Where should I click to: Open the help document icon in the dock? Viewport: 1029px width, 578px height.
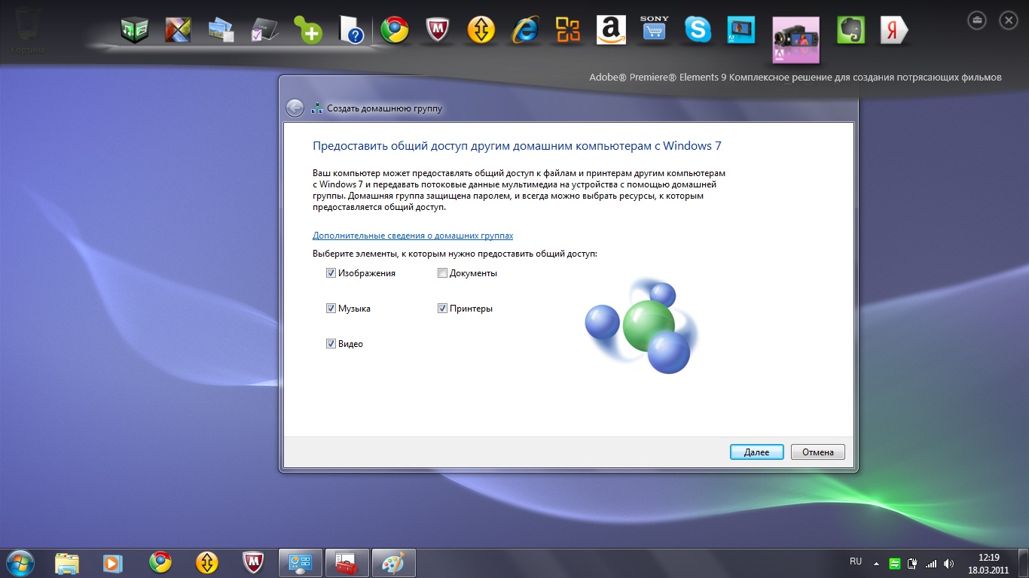(x=352, y=30)
